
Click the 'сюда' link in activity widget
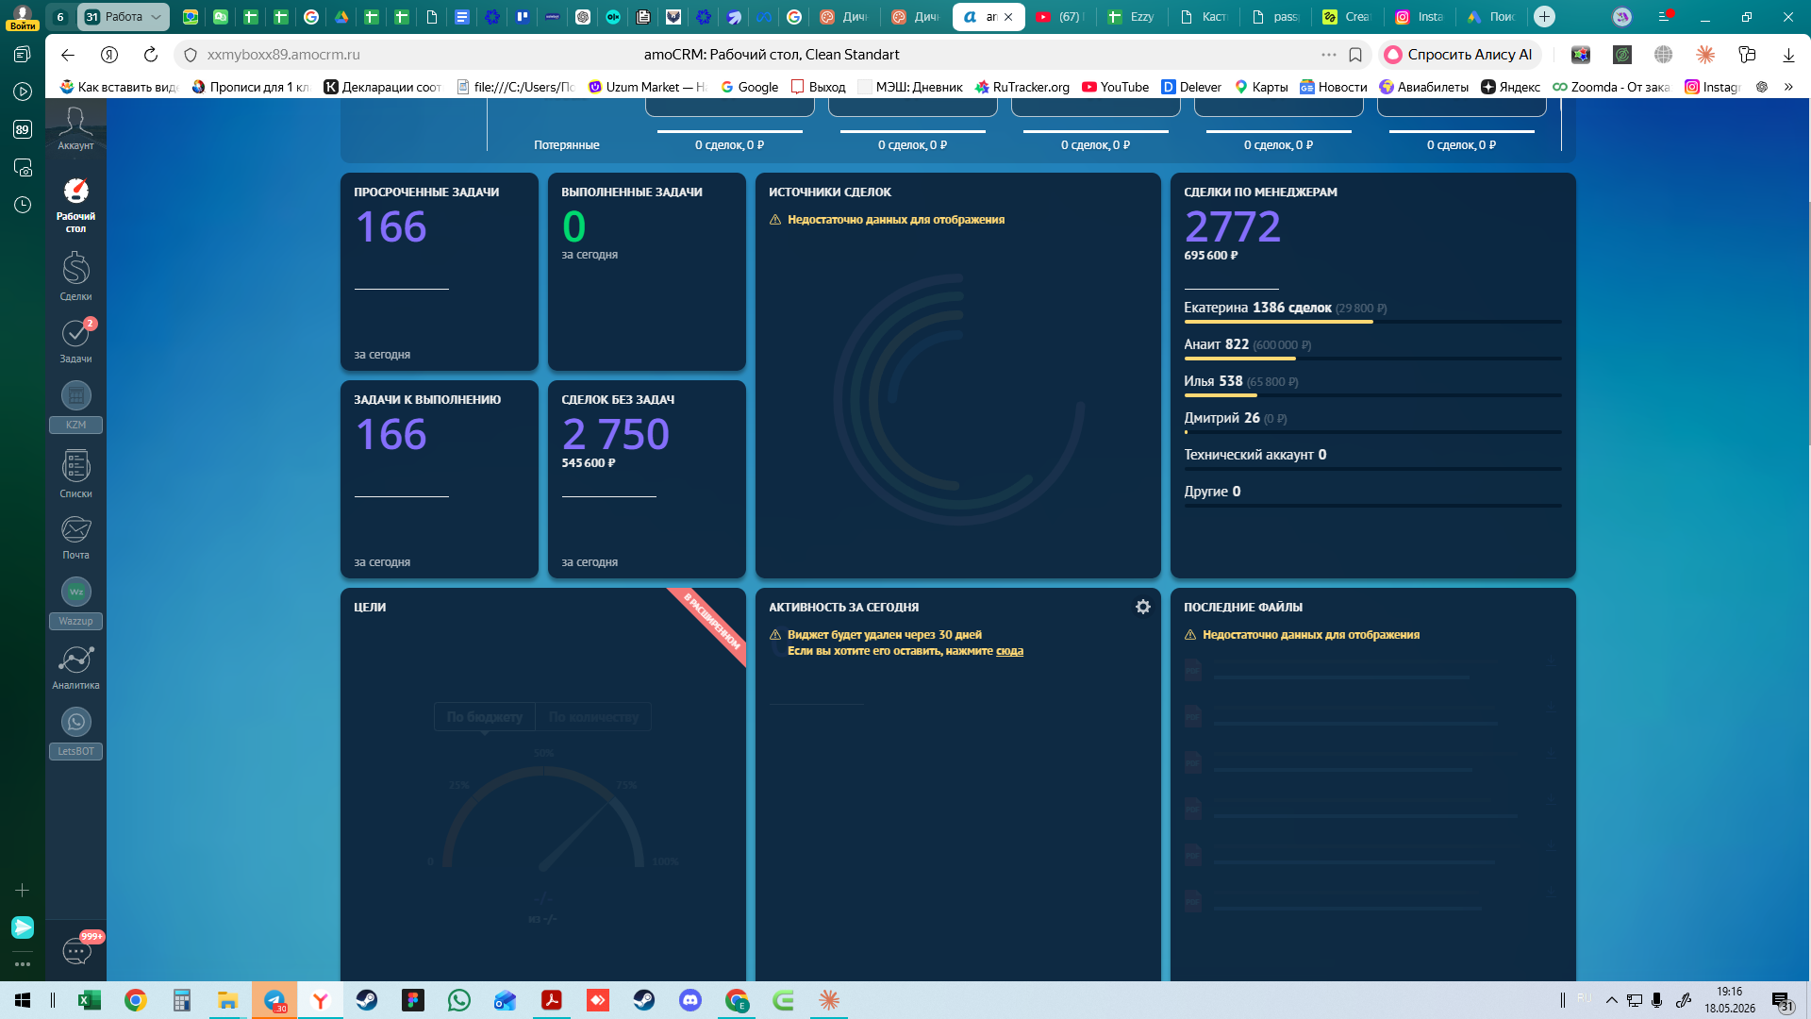click(x=1009, y=651)
